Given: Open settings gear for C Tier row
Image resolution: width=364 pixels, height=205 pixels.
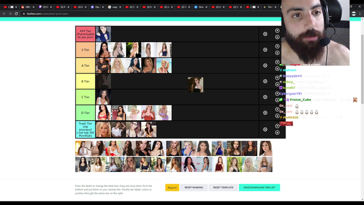Looking at the screenshot, I should click(x=265, y=97).
